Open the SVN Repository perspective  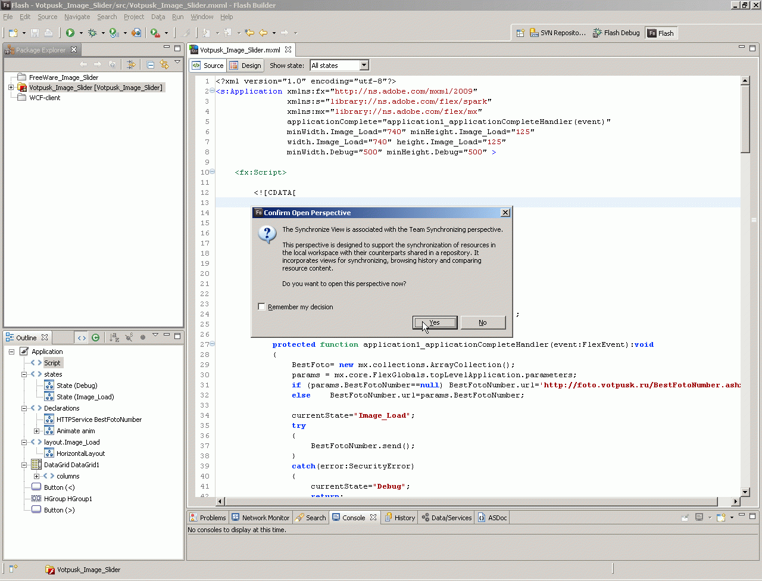[558, 33]
